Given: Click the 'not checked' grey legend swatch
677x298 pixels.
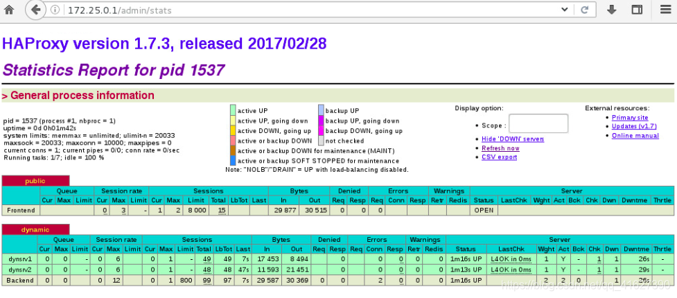Looking at the screenshot, I should click(322, 141).
